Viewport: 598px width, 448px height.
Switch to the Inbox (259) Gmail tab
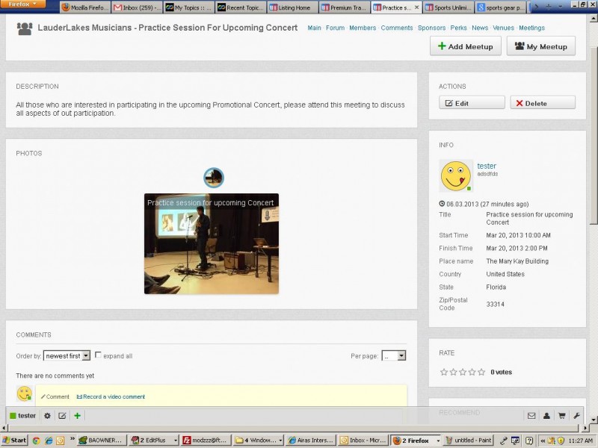click(137, 7)
